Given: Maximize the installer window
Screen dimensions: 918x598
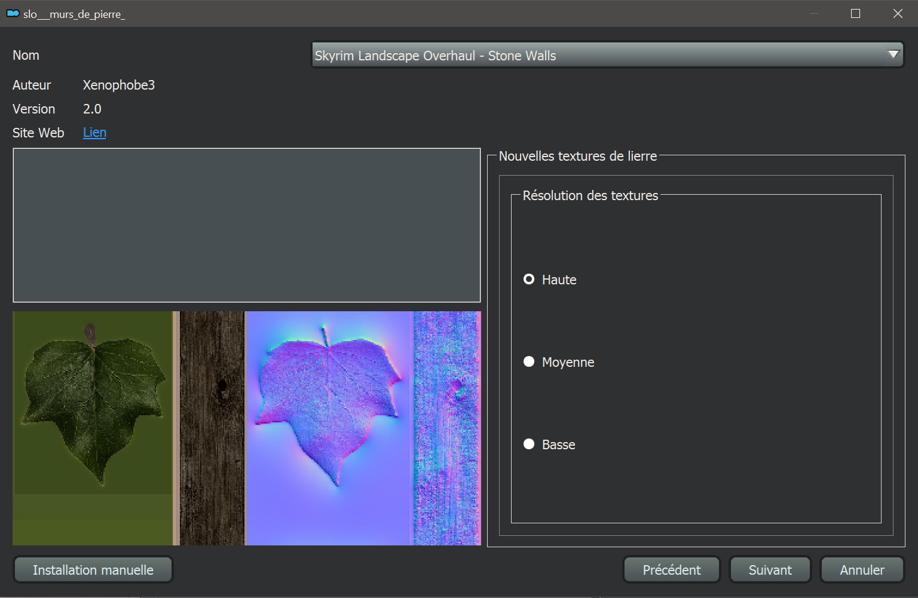Looking at the screenshot, I should pos(855,13).
